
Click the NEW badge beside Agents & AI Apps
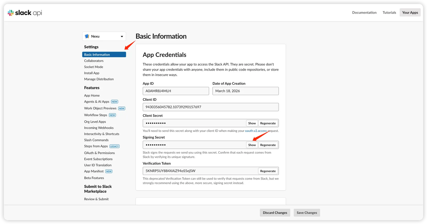pos(115,102)
